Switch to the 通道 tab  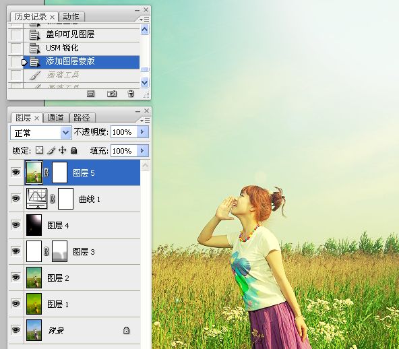(56, 117)
